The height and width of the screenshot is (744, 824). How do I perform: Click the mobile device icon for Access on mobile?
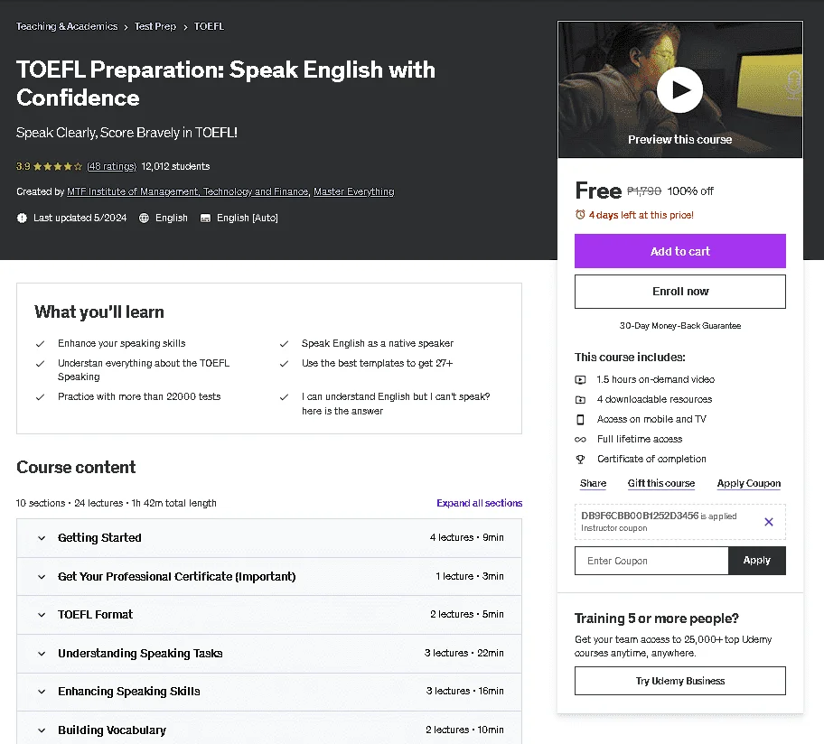[x=580, y=419]
